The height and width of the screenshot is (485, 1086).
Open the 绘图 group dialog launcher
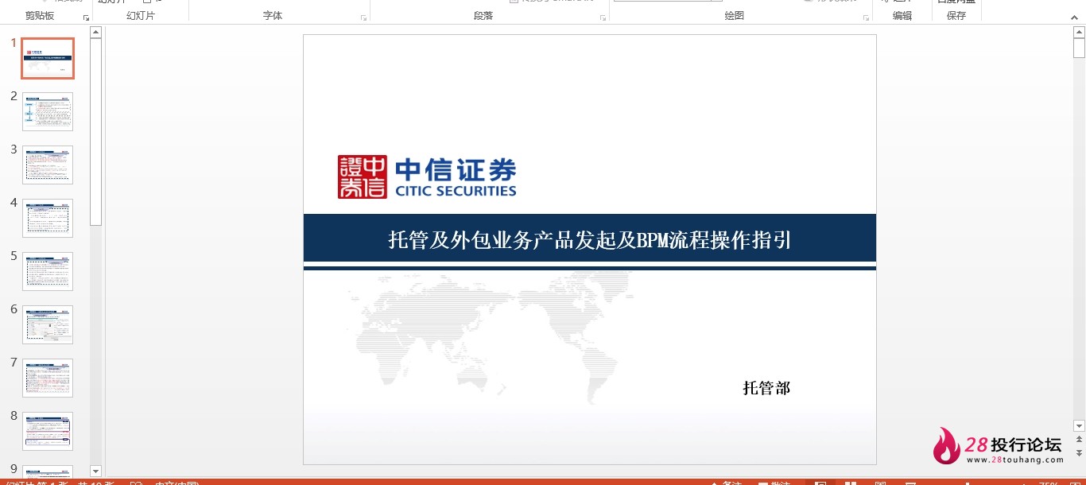[x=867, y=17]
